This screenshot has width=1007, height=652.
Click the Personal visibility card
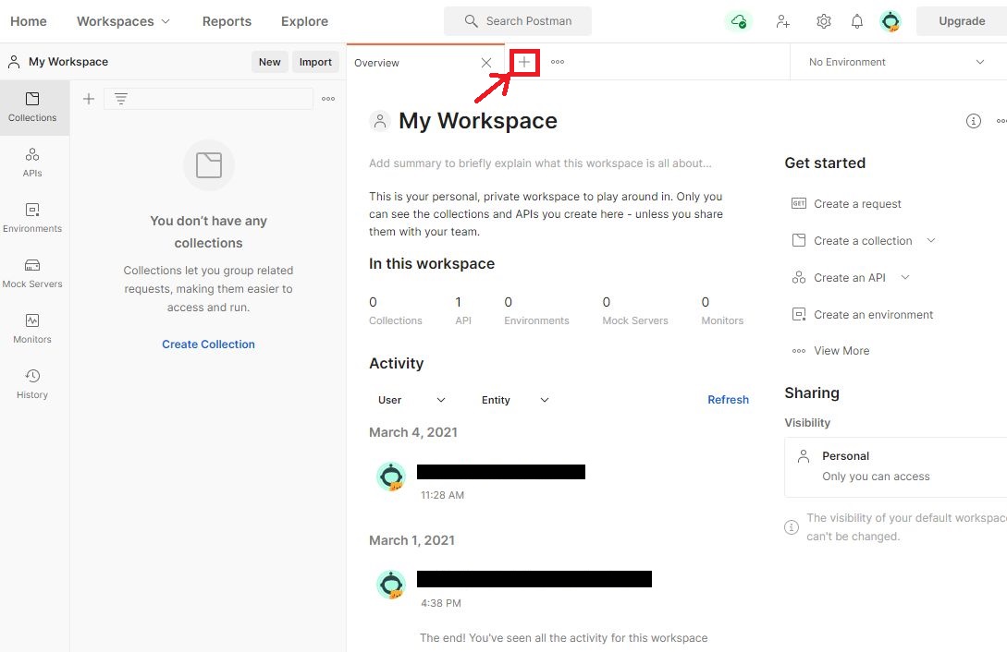[895, 466]
